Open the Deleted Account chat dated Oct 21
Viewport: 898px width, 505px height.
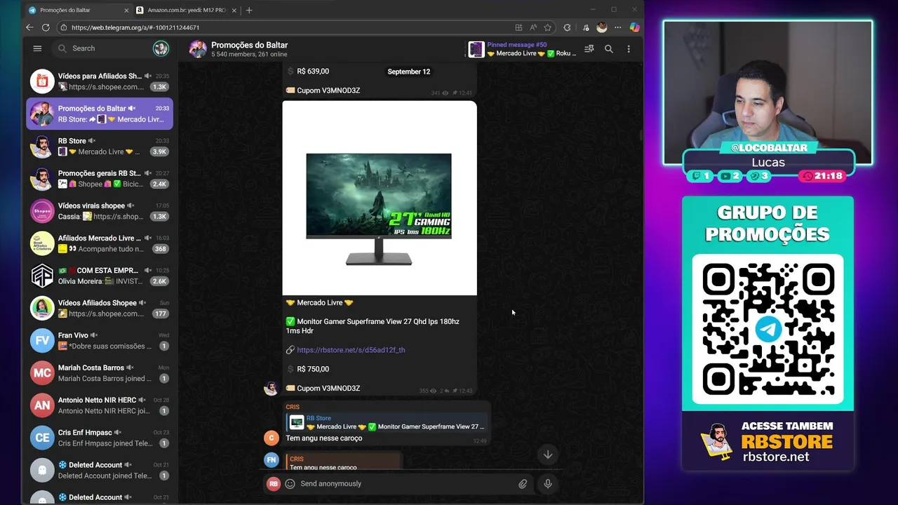[100, 470]
